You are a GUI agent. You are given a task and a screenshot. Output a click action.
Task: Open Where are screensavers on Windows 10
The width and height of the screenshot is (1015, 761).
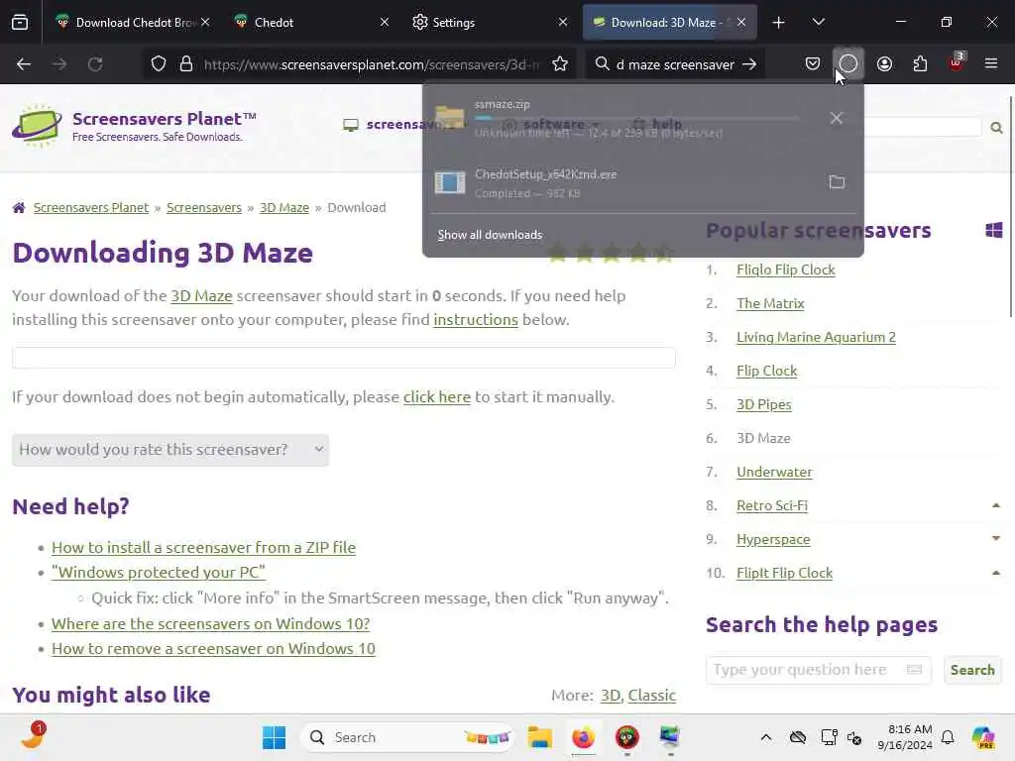pyautogui.click(x=210, y=624)
